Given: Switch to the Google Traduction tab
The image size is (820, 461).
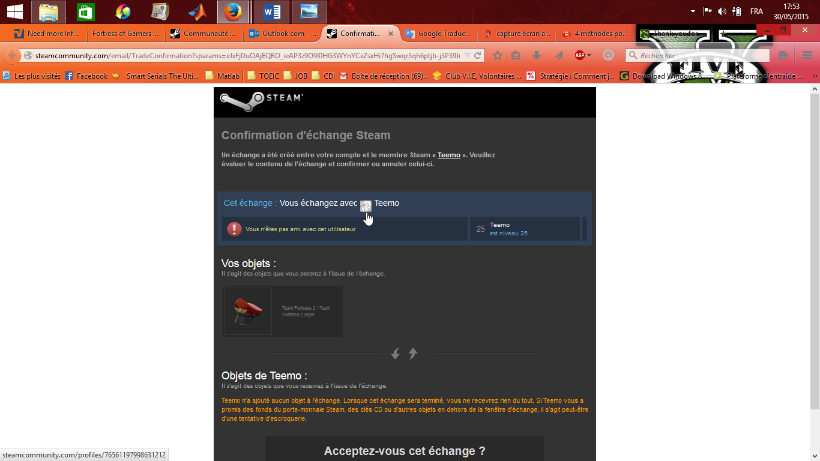Looking at the screenshot, I should click(438, 34).
